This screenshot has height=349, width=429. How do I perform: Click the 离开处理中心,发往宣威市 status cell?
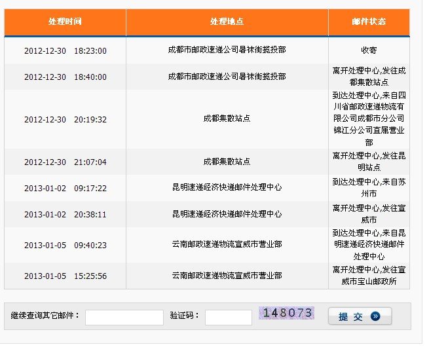click(369, 214)
